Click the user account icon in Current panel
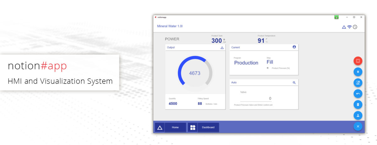The image size is (377, 145). [294, 47]
